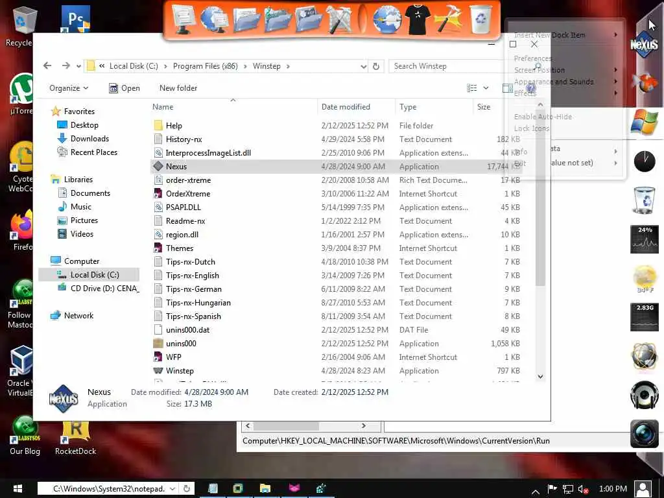The height and width of the screenshot is (498, 664).
Task: Expand the chevron after Winstep in the breadcrumb
Action: pos(288,66)
